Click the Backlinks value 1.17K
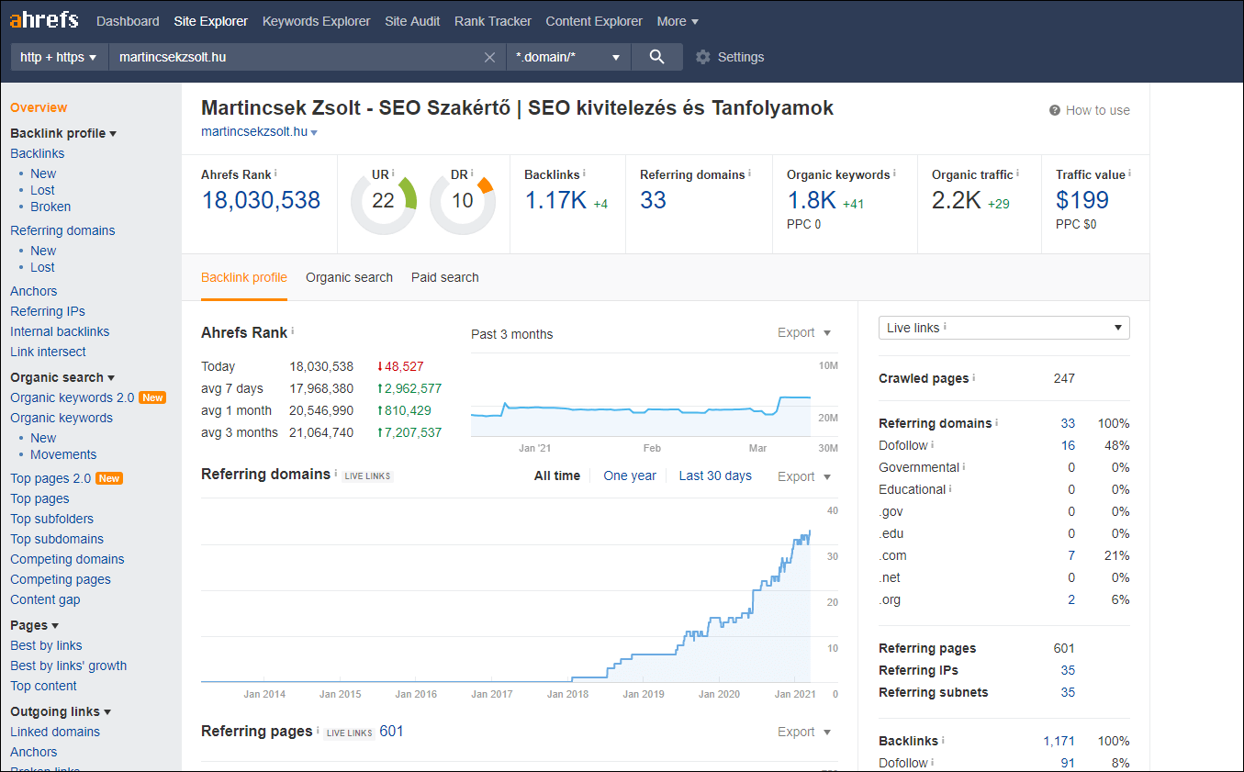This screenshot has height=772, width=1244. coord(555,200)
